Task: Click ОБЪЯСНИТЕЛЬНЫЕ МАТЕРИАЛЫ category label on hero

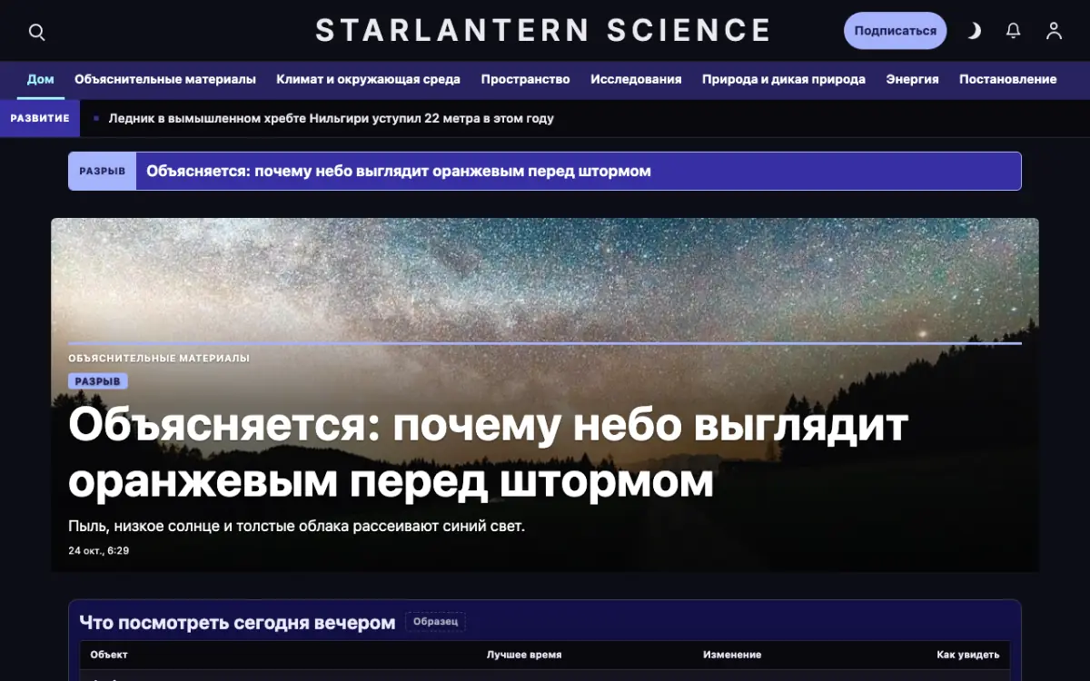Action: click(x=159, y=359)
